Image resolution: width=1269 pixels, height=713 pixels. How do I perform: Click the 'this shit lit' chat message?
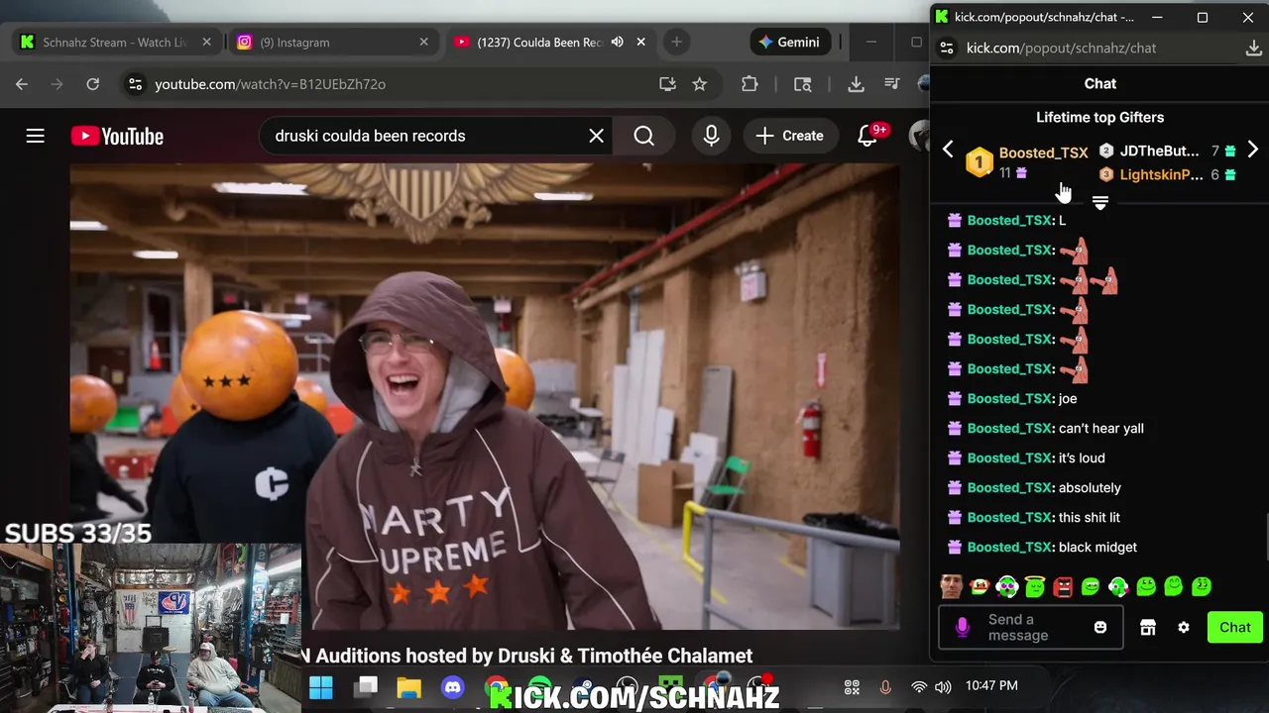1090,517
